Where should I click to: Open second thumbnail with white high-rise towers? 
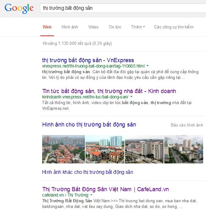click(105, 149)
